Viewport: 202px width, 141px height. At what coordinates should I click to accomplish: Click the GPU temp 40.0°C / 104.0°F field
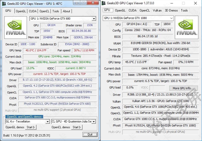pos(36,51)
